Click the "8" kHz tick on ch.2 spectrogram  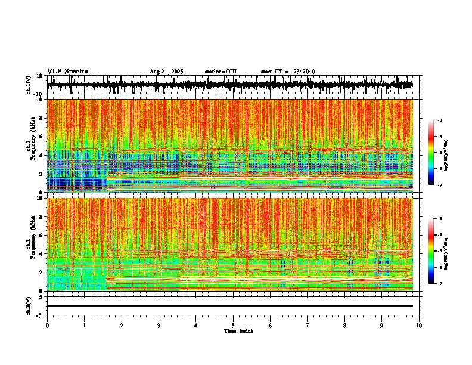coord(42,216)
